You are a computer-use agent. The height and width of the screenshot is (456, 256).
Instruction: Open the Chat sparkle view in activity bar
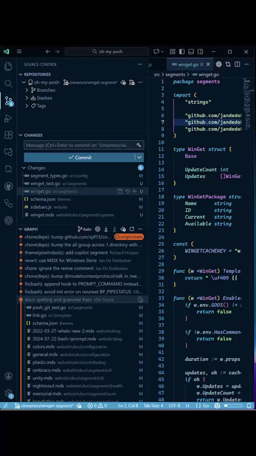[x=8, y=152]
